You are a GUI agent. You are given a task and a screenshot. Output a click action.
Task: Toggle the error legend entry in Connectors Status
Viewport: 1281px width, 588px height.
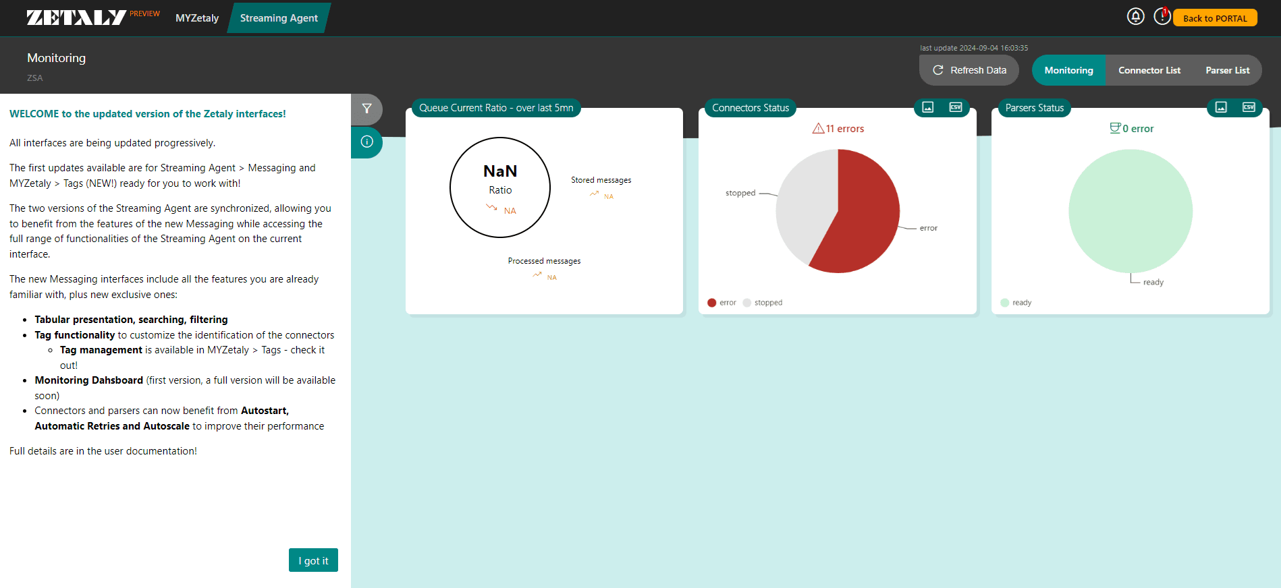point(721,303)
